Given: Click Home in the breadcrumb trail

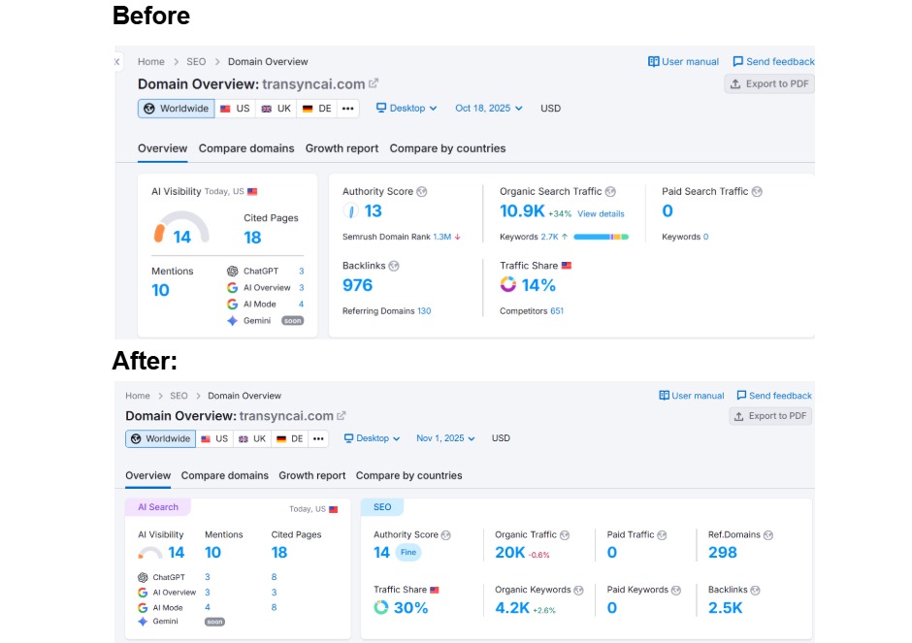Looking at the screenshot, I should (x=150, y=61).
